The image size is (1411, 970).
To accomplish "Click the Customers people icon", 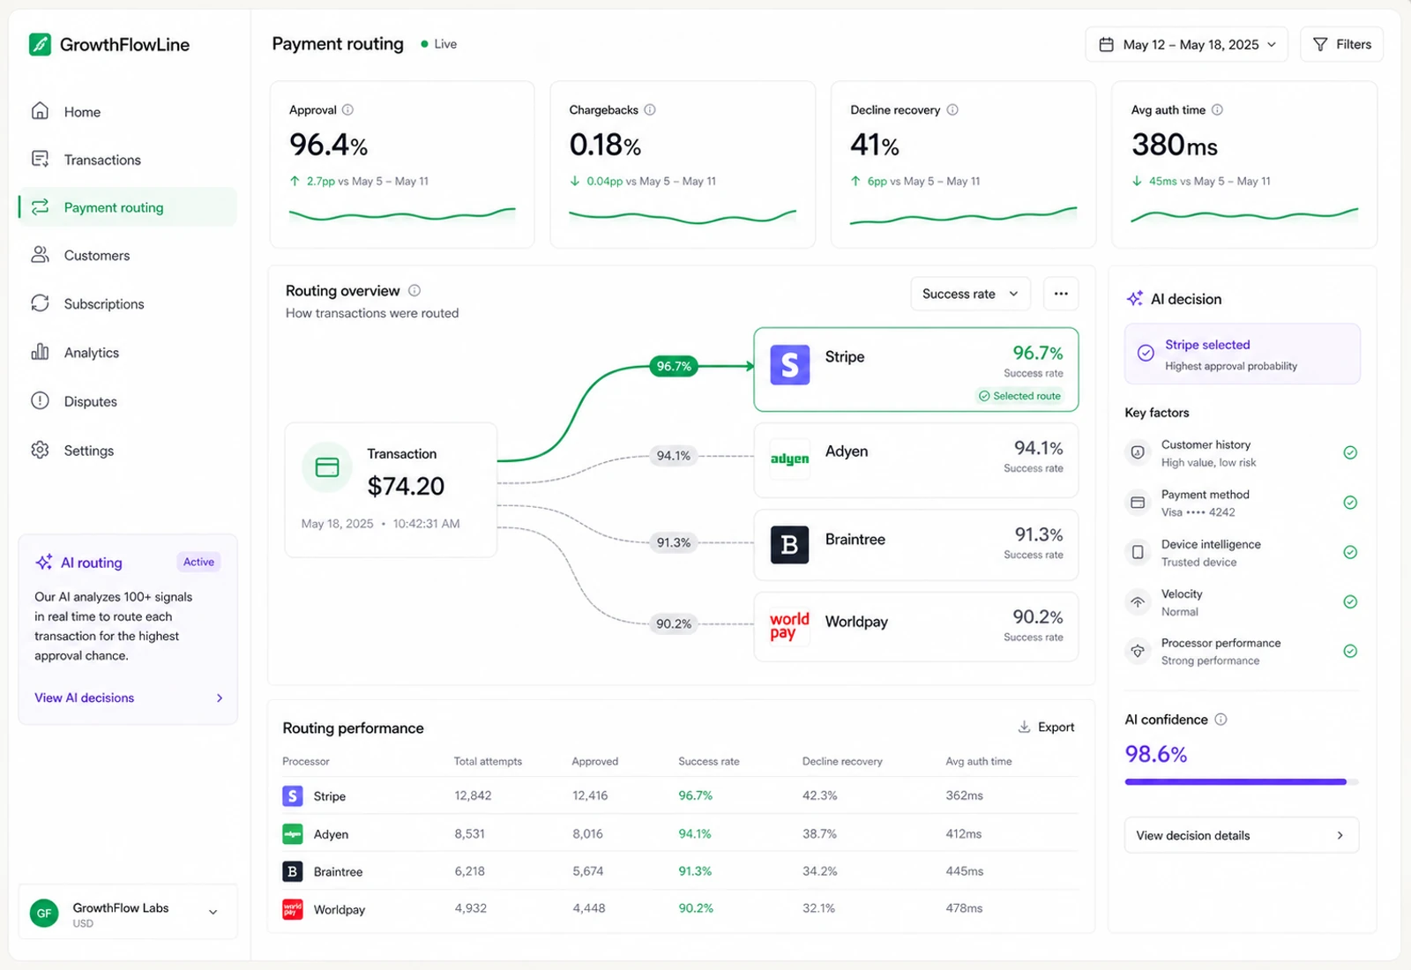I will (x=40, y=255).
